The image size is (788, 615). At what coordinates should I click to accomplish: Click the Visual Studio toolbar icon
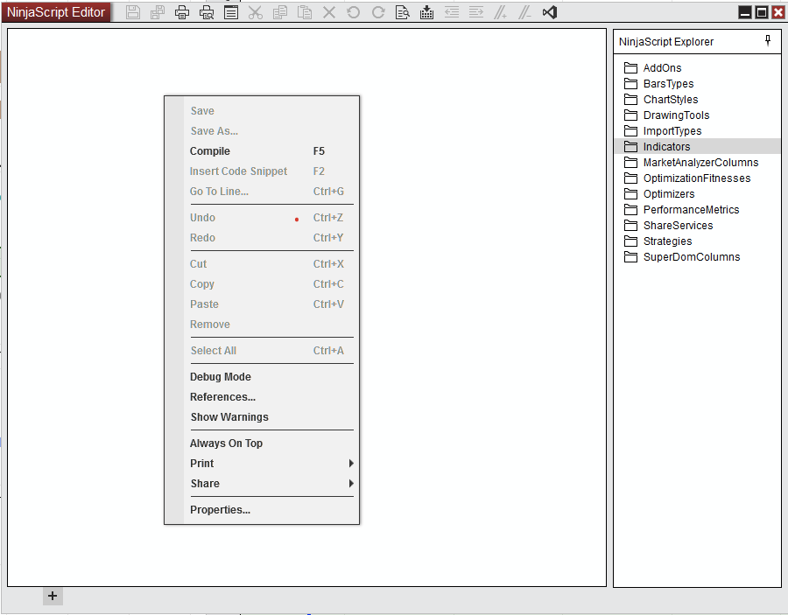click(x=550, y=12)
